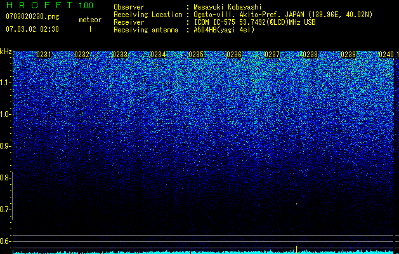The width and height of the screenshot is (399, 254).
Task: Click the 0237 time marker
Action: click(272, 55)
